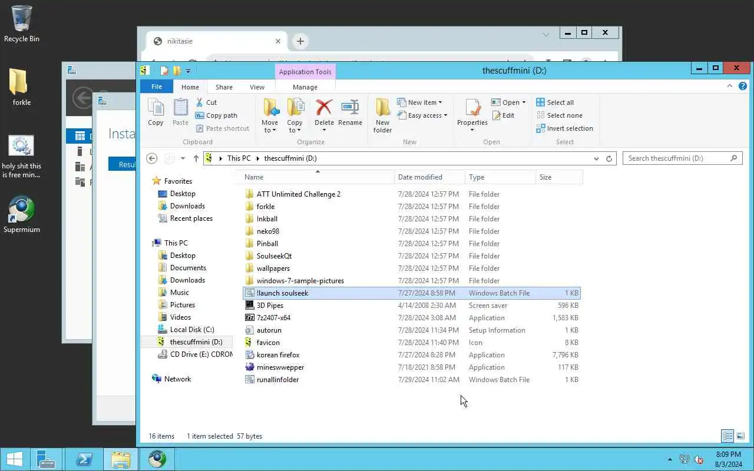Switch to the details view button
The height and width of the screenshot is (471, 754).
coord(727,436)
